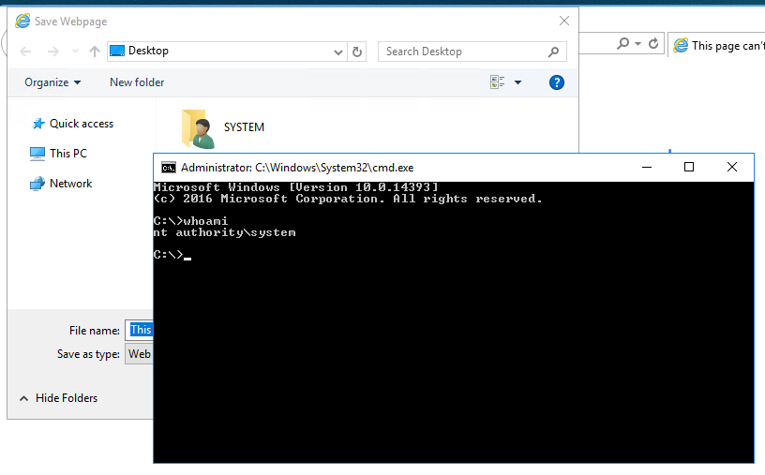The image size is (765, 475).
Task: Change your view icon in dialog toolbar
Action: pos(497,82)
